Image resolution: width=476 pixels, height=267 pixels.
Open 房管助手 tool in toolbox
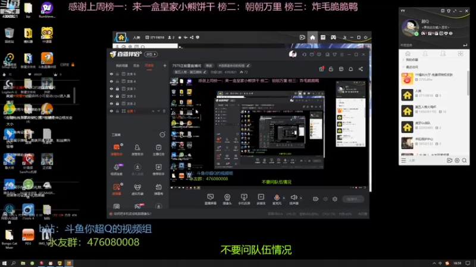[x=137, y=150]
